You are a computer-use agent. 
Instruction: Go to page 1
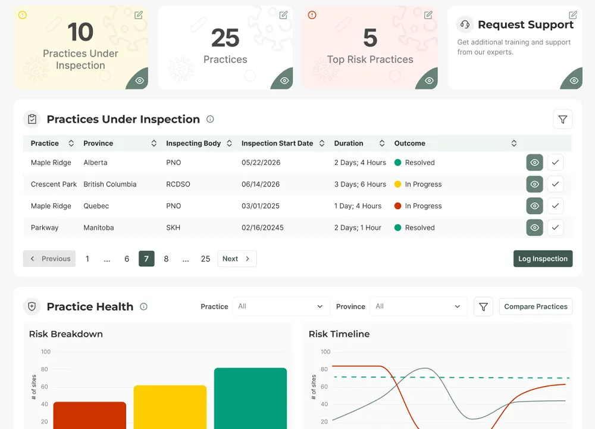[87, 259]
